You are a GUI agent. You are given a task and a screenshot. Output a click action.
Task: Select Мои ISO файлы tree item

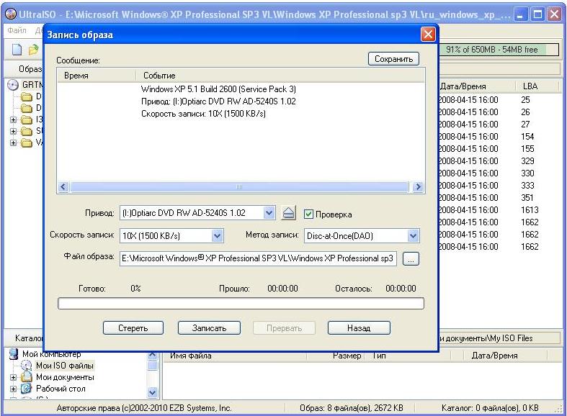pyautogui.click(x=65, y=366)
